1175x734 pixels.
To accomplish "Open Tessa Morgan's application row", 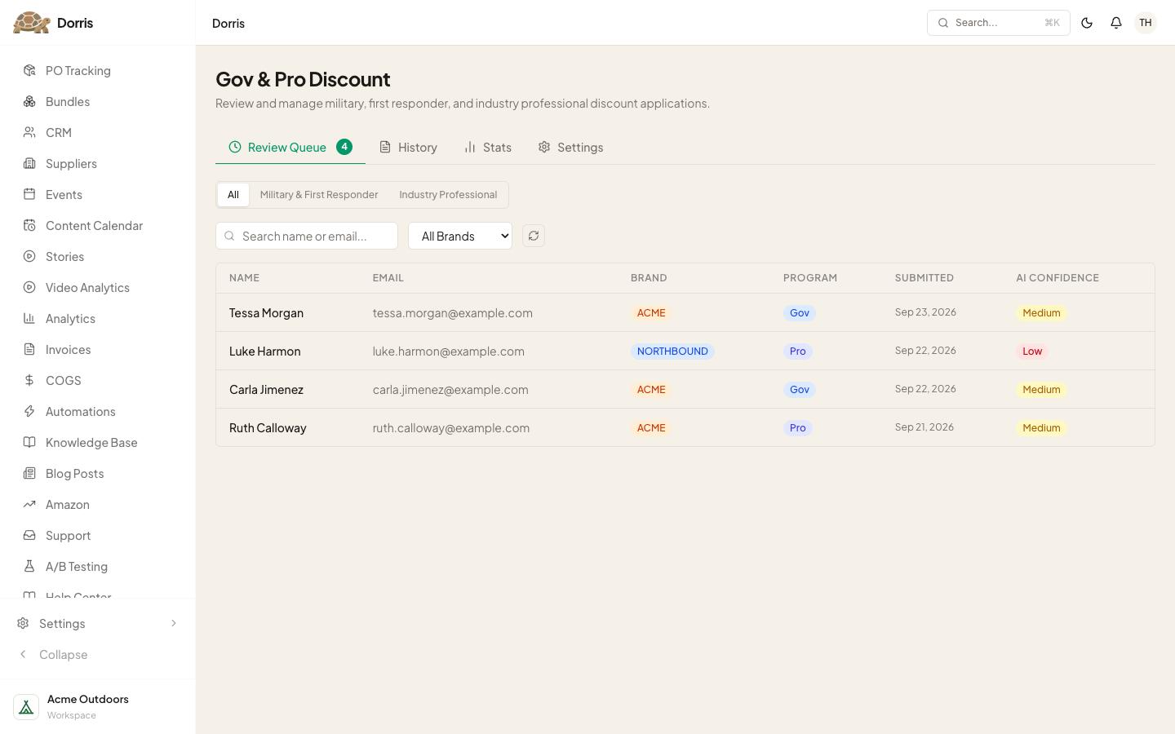I will pos(685,313).
